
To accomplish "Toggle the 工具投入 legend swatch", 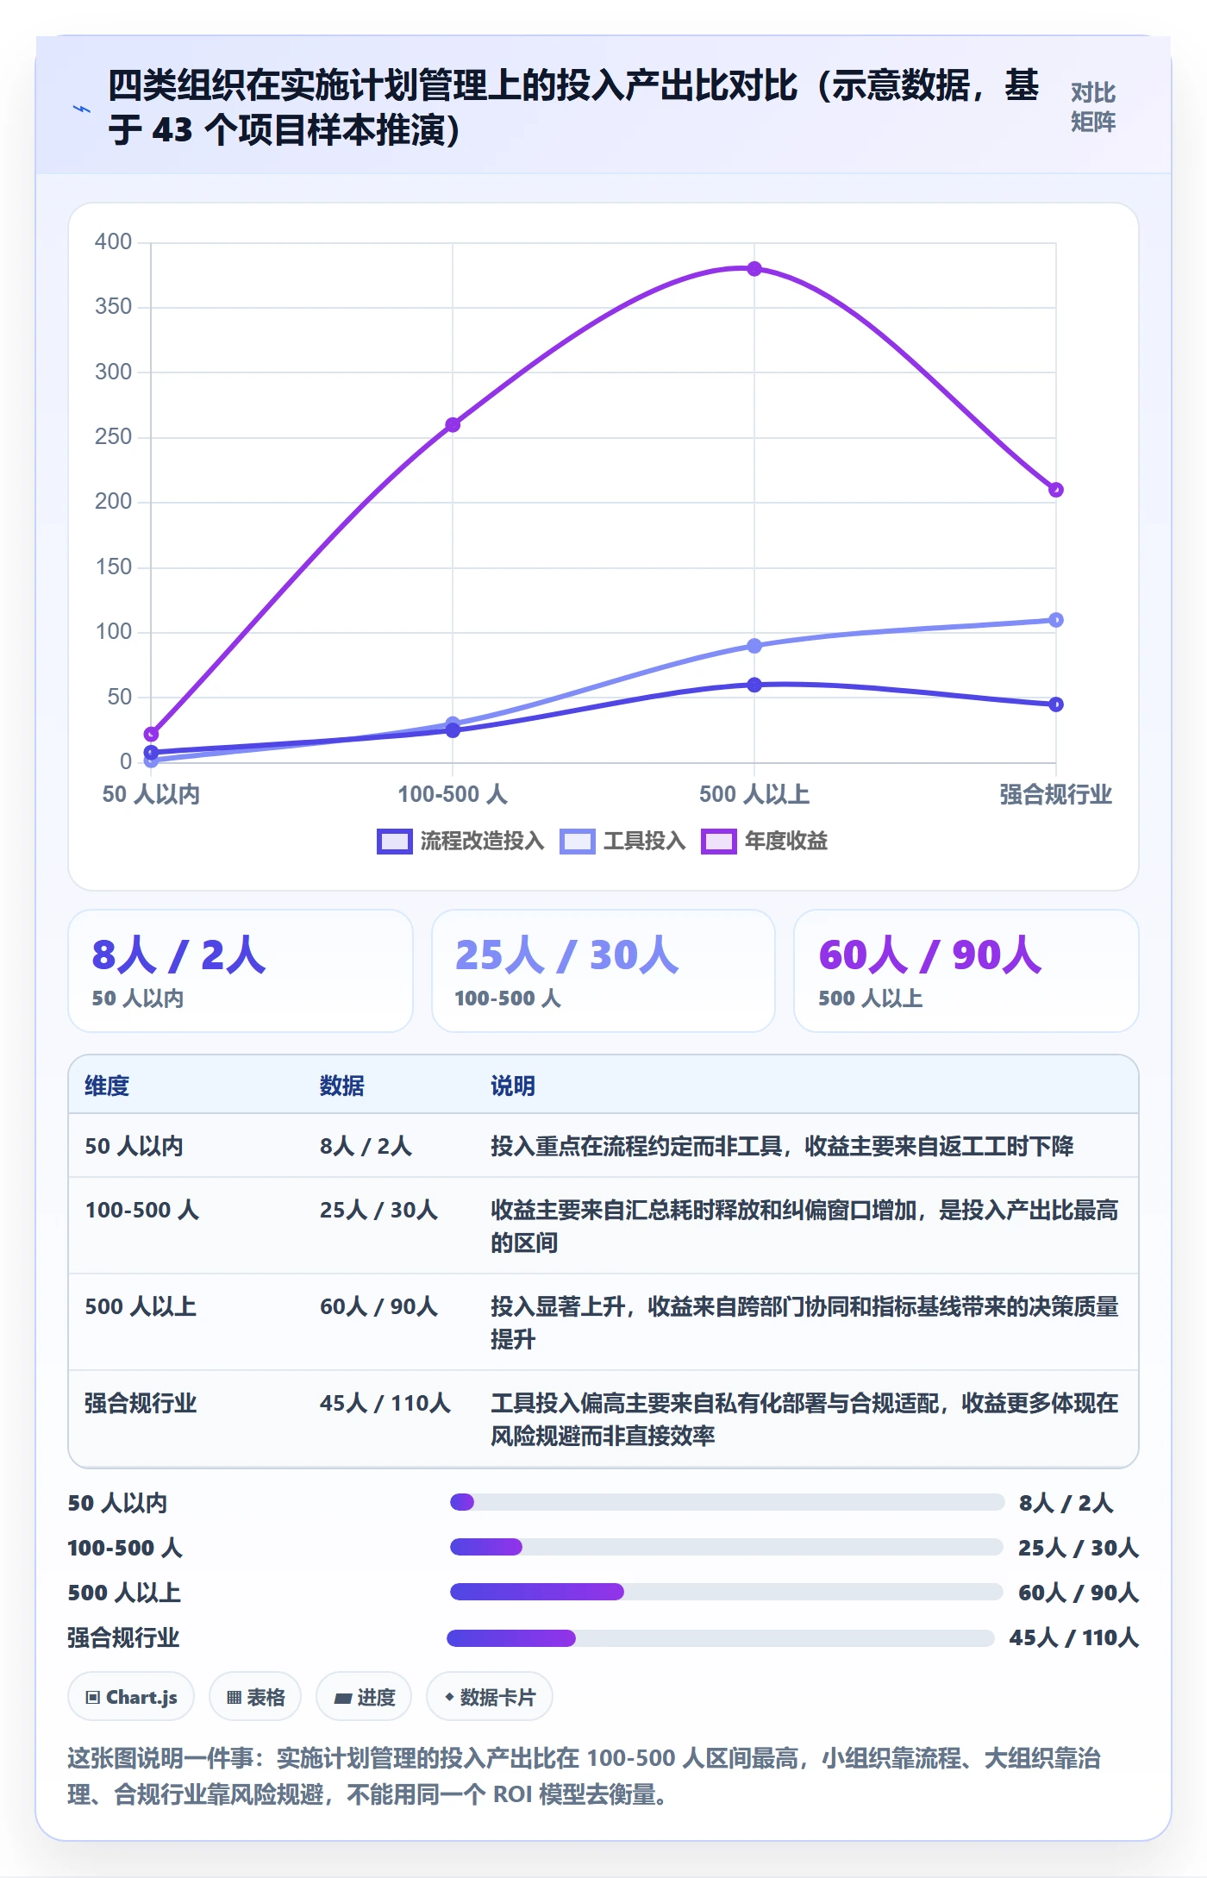I will tap(578, 841).
